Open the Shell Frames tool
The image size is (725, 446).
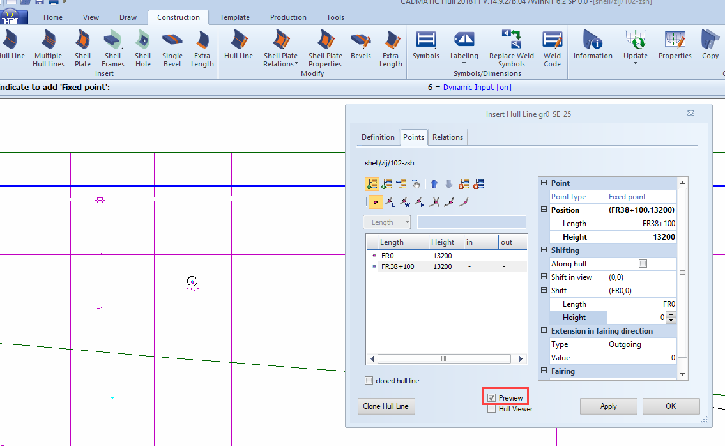tap(112, 47)
